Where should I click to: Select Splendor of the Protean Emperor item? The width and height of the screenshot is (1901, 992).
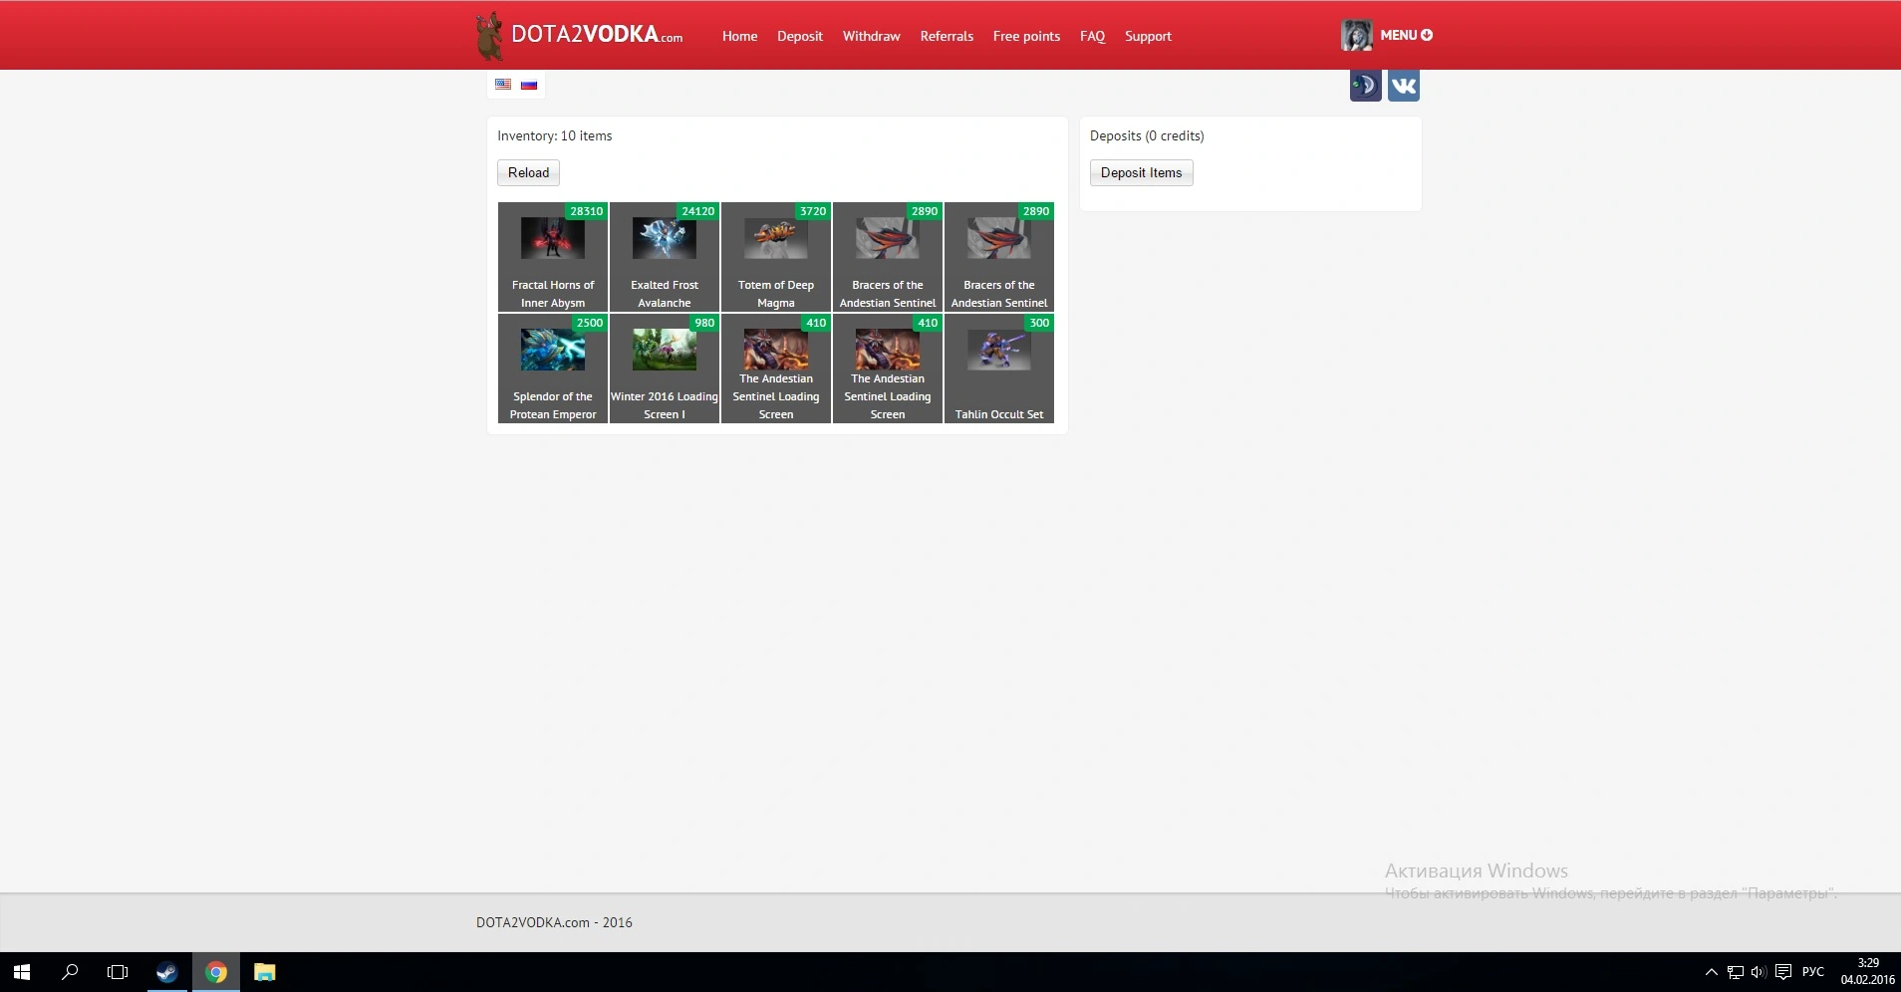553,369
